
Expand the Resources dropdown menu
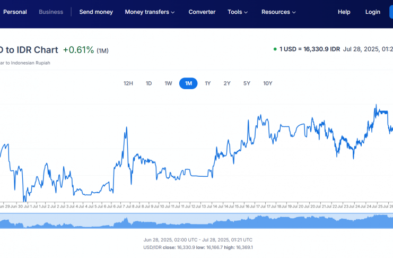[279, 12]
